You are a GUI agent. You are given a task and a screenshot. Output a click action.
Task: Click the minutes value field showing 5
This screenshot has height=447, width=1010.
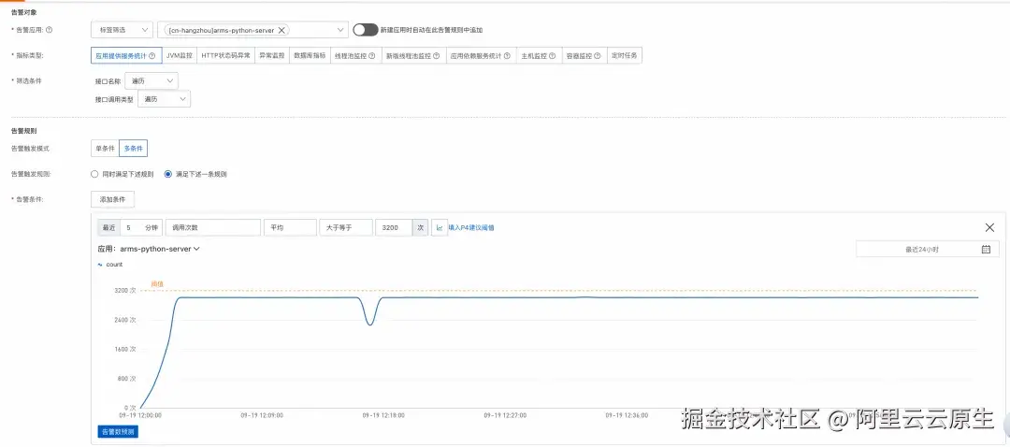(x=129, y=228)
